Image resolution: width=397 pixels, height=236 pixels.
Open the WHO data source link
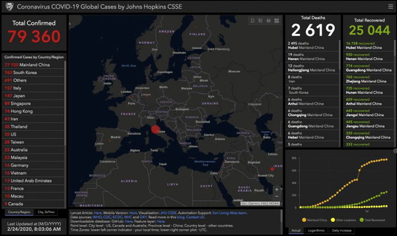[x=97, y=217]
